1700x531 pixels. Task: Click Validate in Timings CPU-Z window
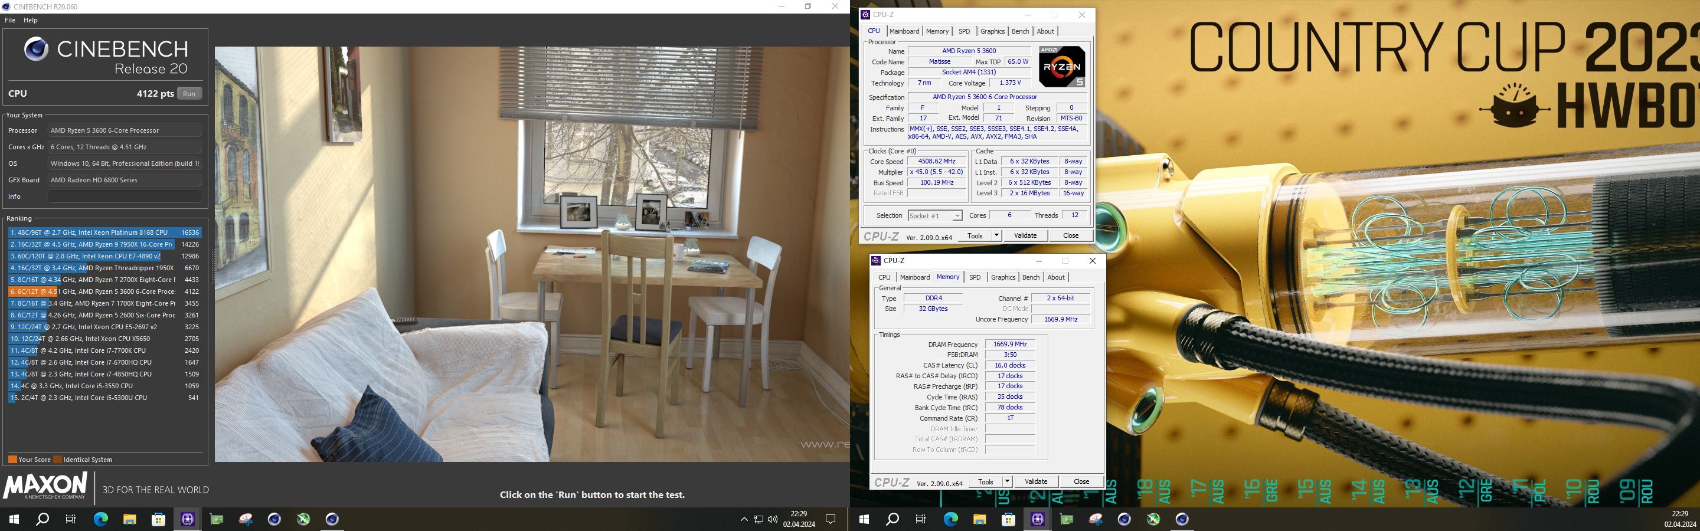click(x=1035, y=481)
